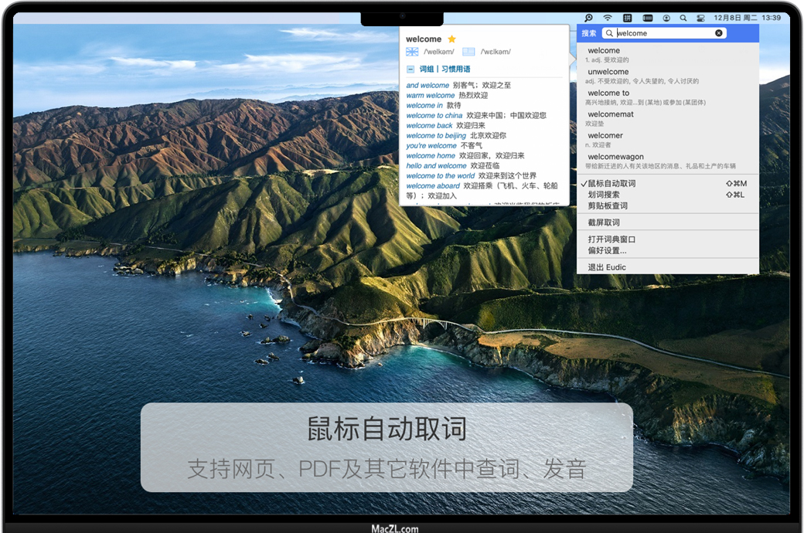The height and width of the screenshot is (533, 804).
Task: Play American pronunciation via US flag icon
Action: coord(468,52)
